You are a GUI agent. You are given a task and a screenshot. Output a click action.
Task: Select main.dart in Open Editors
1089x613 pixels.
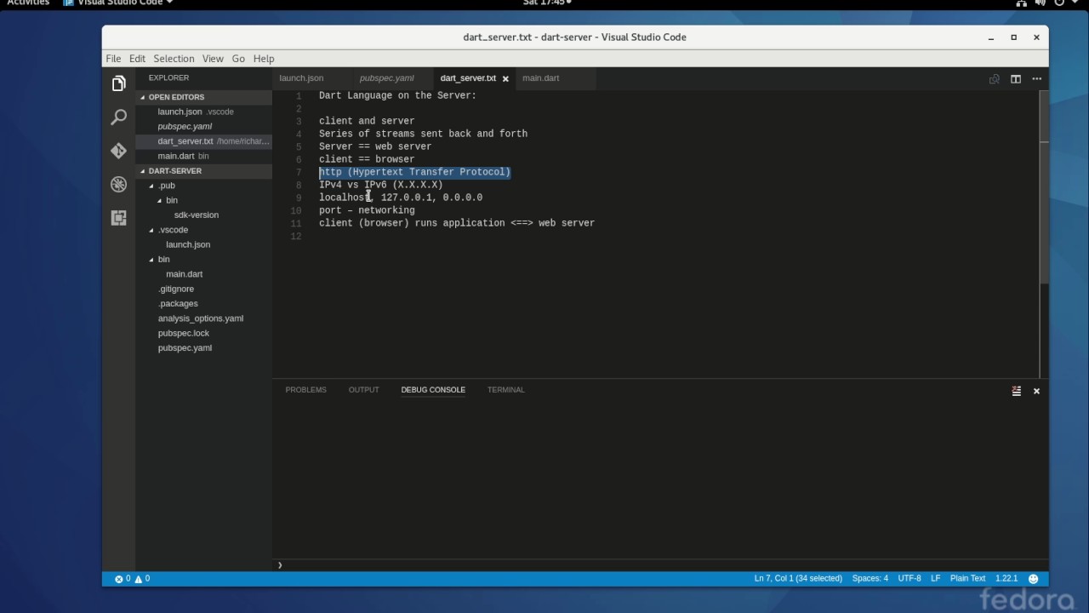204,156
